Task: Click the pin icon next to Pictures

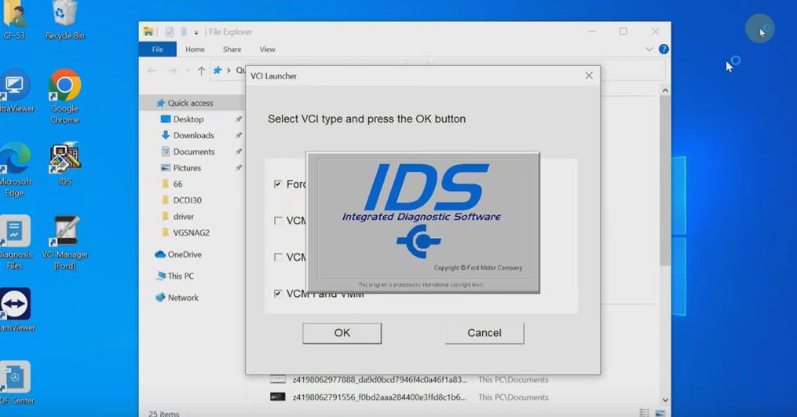Action: [239, 168]
